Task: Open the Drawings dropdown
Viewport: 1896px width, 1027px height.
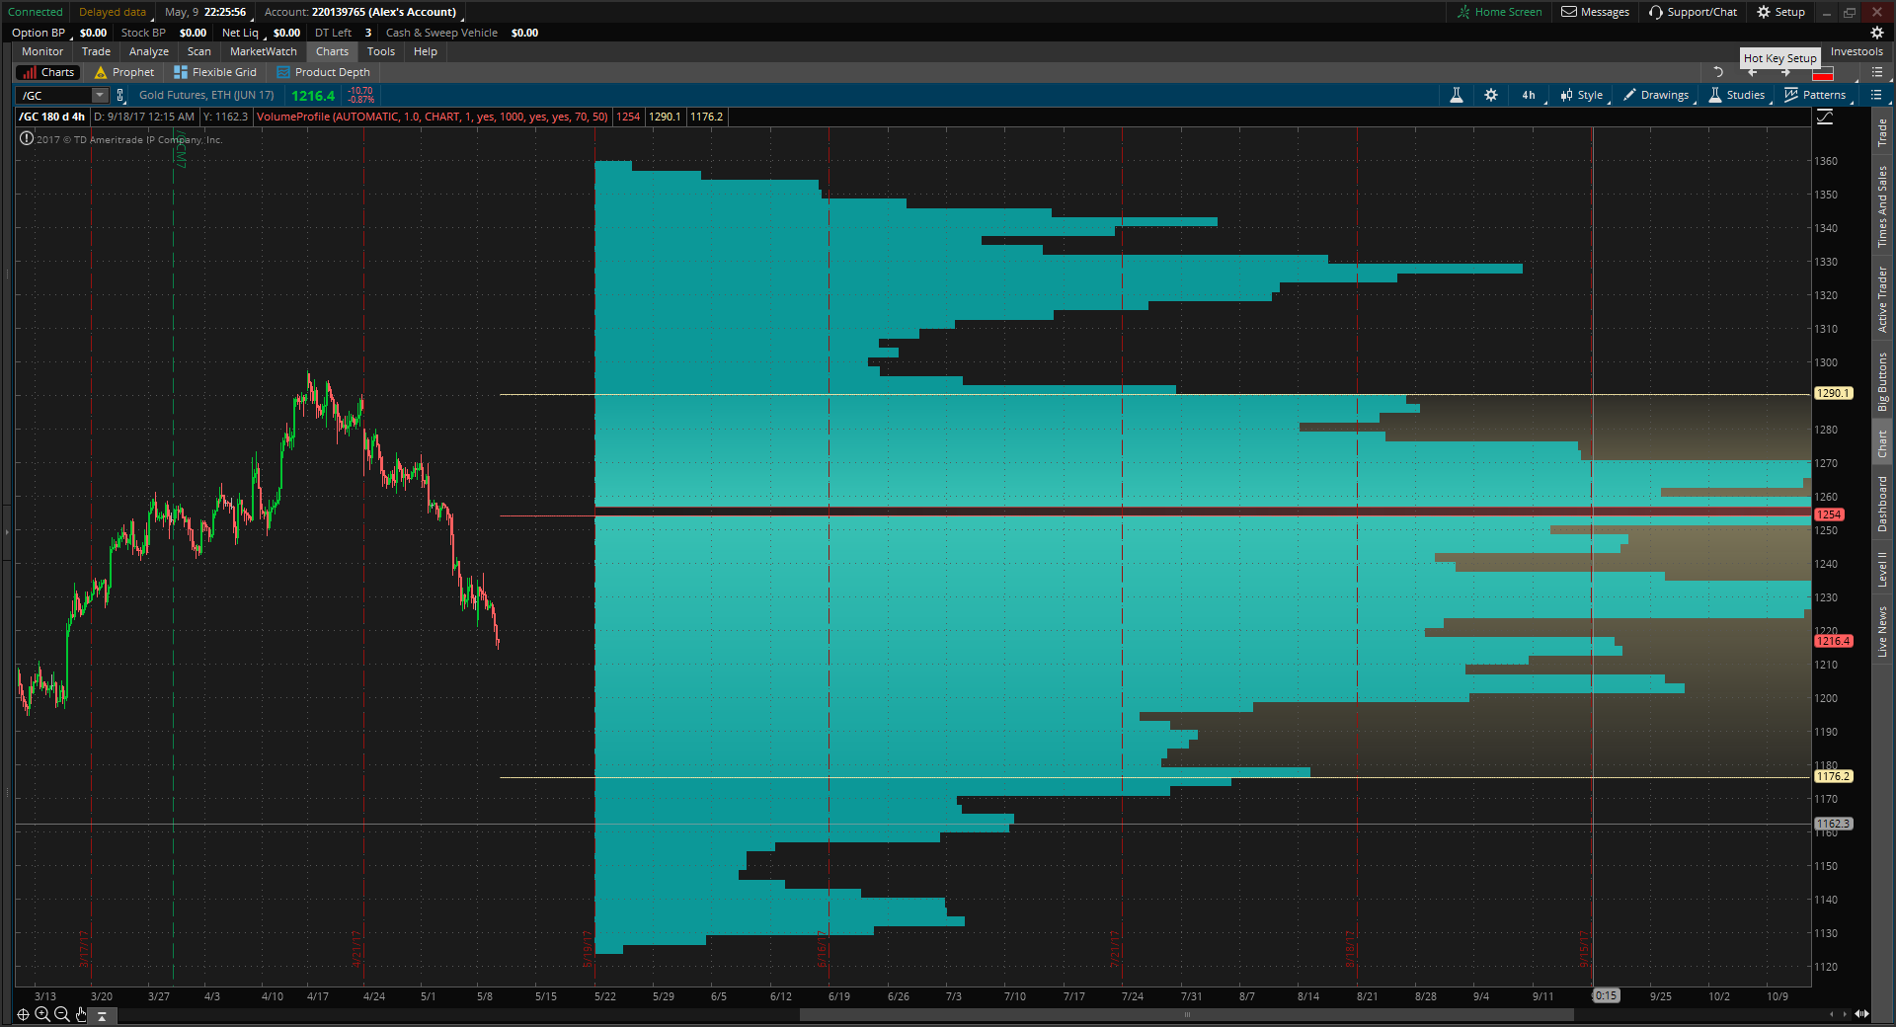Action: tap(1657, 95)
